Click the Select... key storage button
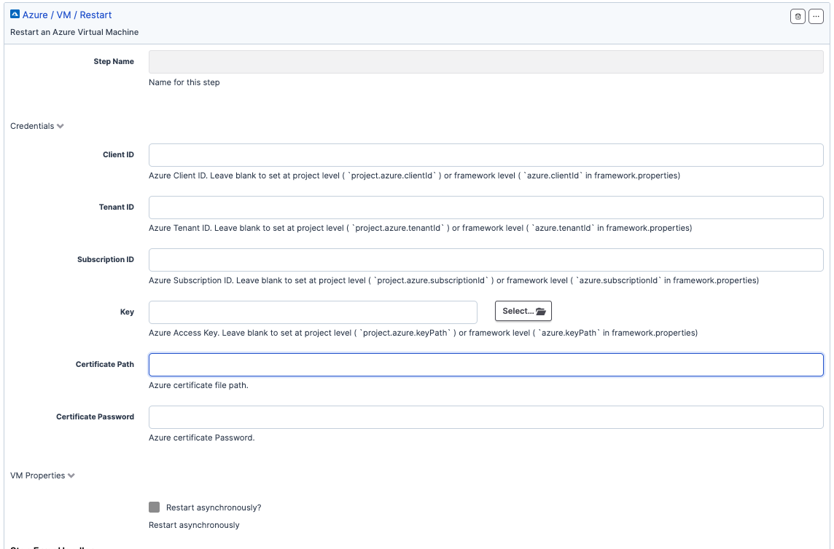834x549 pixels. 523,311
